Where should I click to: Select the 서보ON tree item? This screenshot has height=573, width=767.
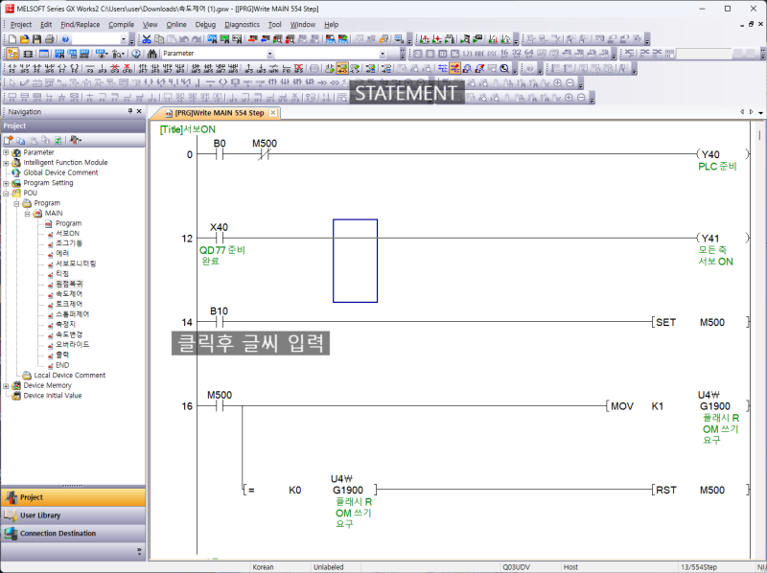click(67, 233)
